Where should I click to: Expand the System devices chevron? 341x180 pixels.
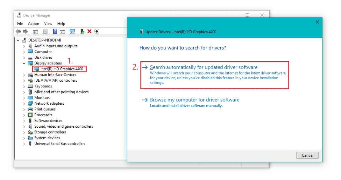[x=24, y=138]
